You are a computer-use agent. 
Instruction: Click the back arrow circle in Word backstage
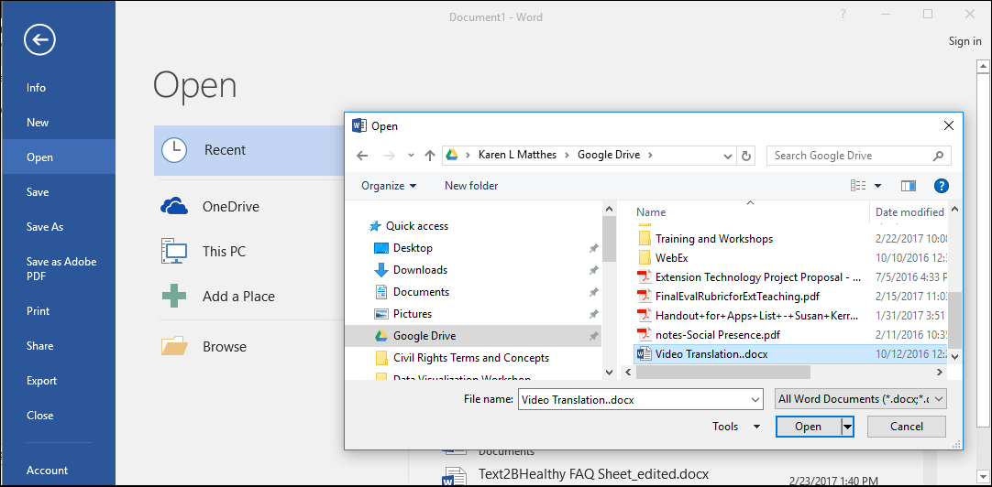(x=39, y=40)
